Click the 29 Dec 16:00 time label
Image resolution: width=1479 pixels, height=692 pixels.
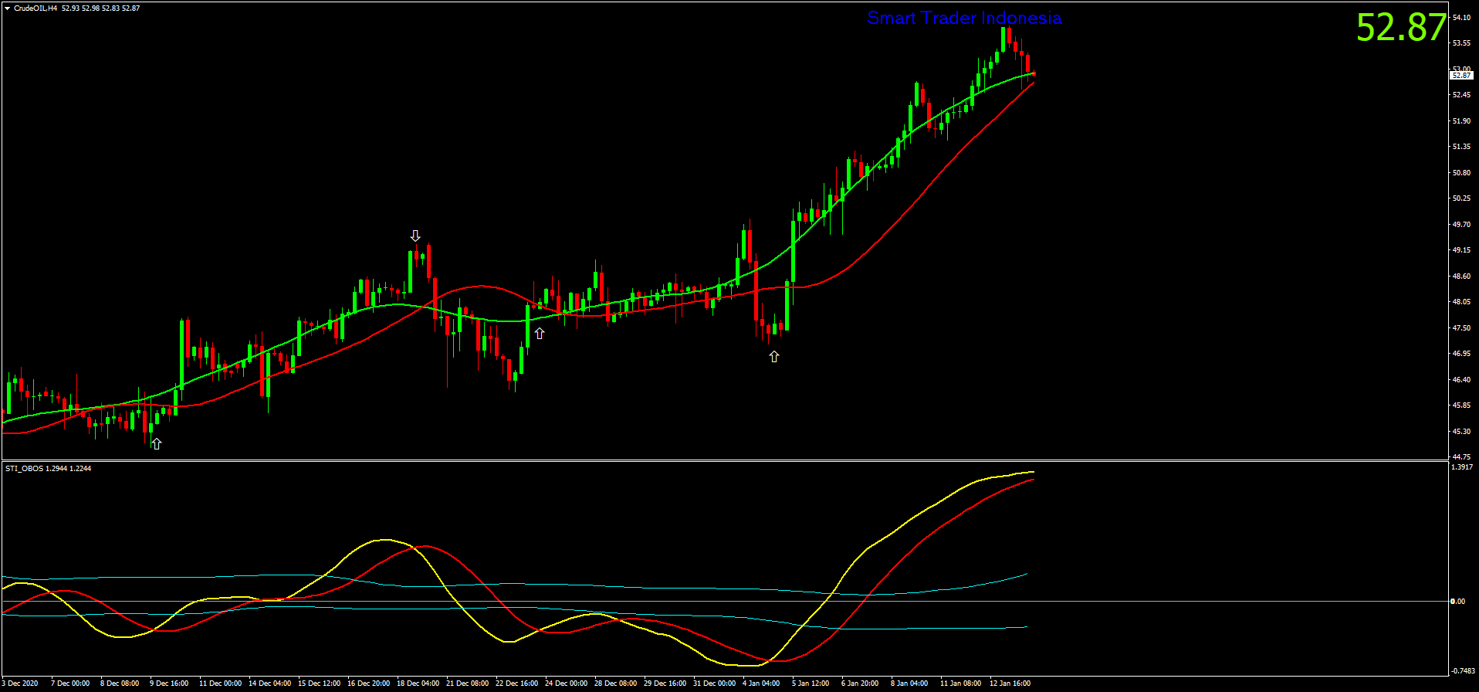[x=665, y=684]
